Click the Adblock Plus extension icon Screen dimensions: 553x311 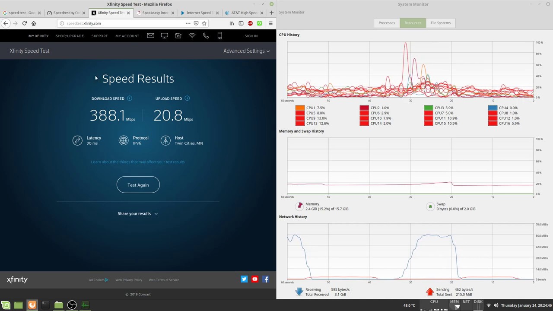[x=250, y=23]
